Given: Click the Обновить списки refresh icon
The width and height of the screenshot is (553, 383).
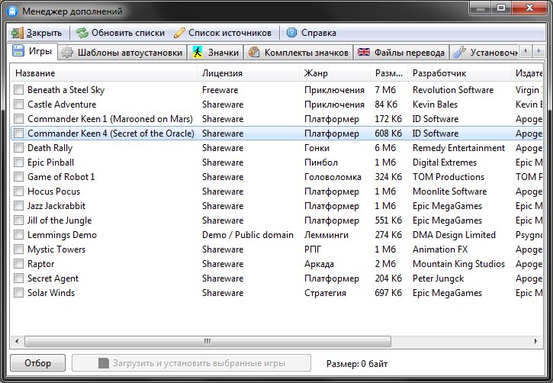Looking at the screenshot, I should (82, 33).
